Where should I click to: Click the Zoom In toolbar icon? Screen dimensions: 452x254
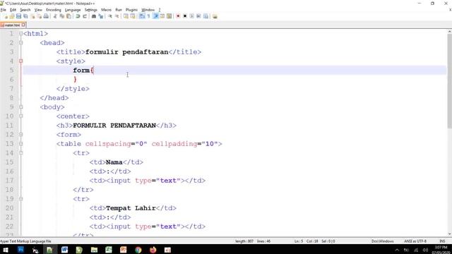coord(110,16)
